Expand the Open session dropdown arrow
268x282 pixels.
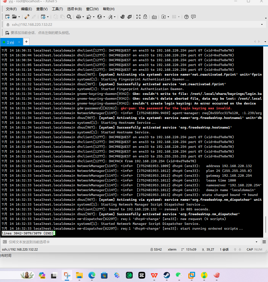pyautogui.click(x=19, y=17)
